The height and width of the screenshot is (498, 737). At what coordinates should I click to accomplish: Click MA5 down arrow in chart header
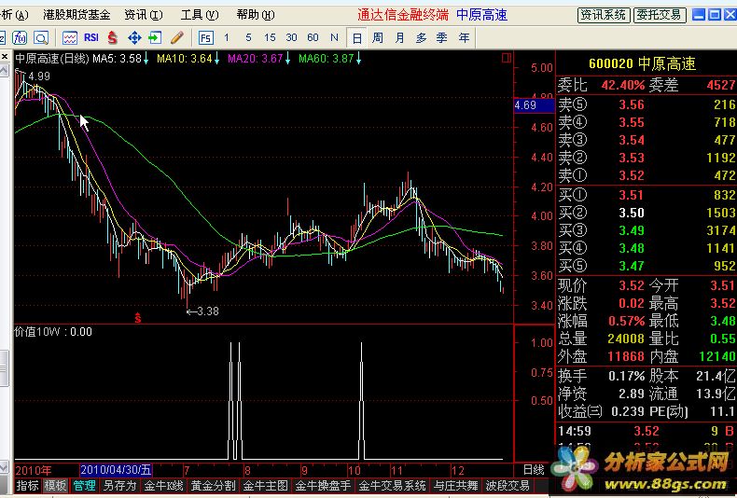coord(146,59)
